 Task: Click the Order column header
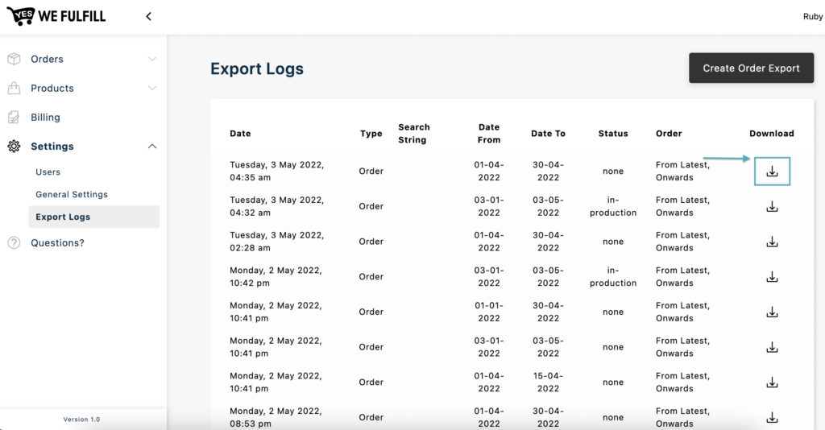tap(669, 134)
